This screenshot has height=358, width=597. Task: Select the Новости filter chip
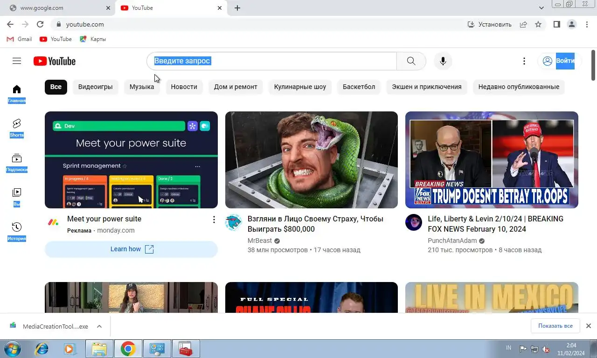tap(184, 87)
